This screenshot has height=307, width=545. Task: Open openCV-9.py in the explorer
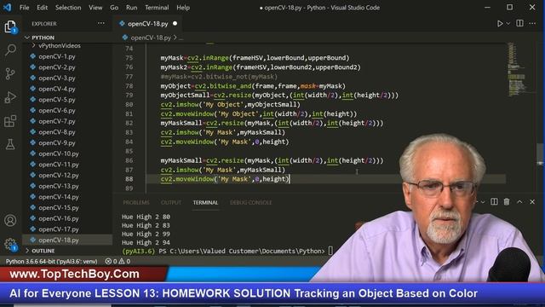coord(57,142)
